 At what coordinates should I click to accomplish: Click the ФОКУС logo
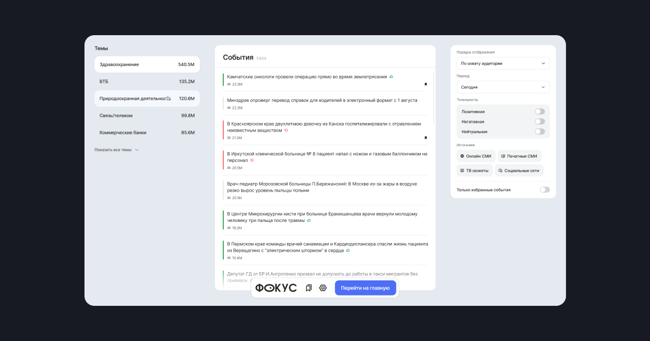[x=276, y=288]
